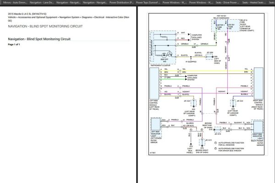275x183 pixels.
Task: Go to the Vehicle breadcrumb link
Action: pyautogui.click(x=12, y=17)
